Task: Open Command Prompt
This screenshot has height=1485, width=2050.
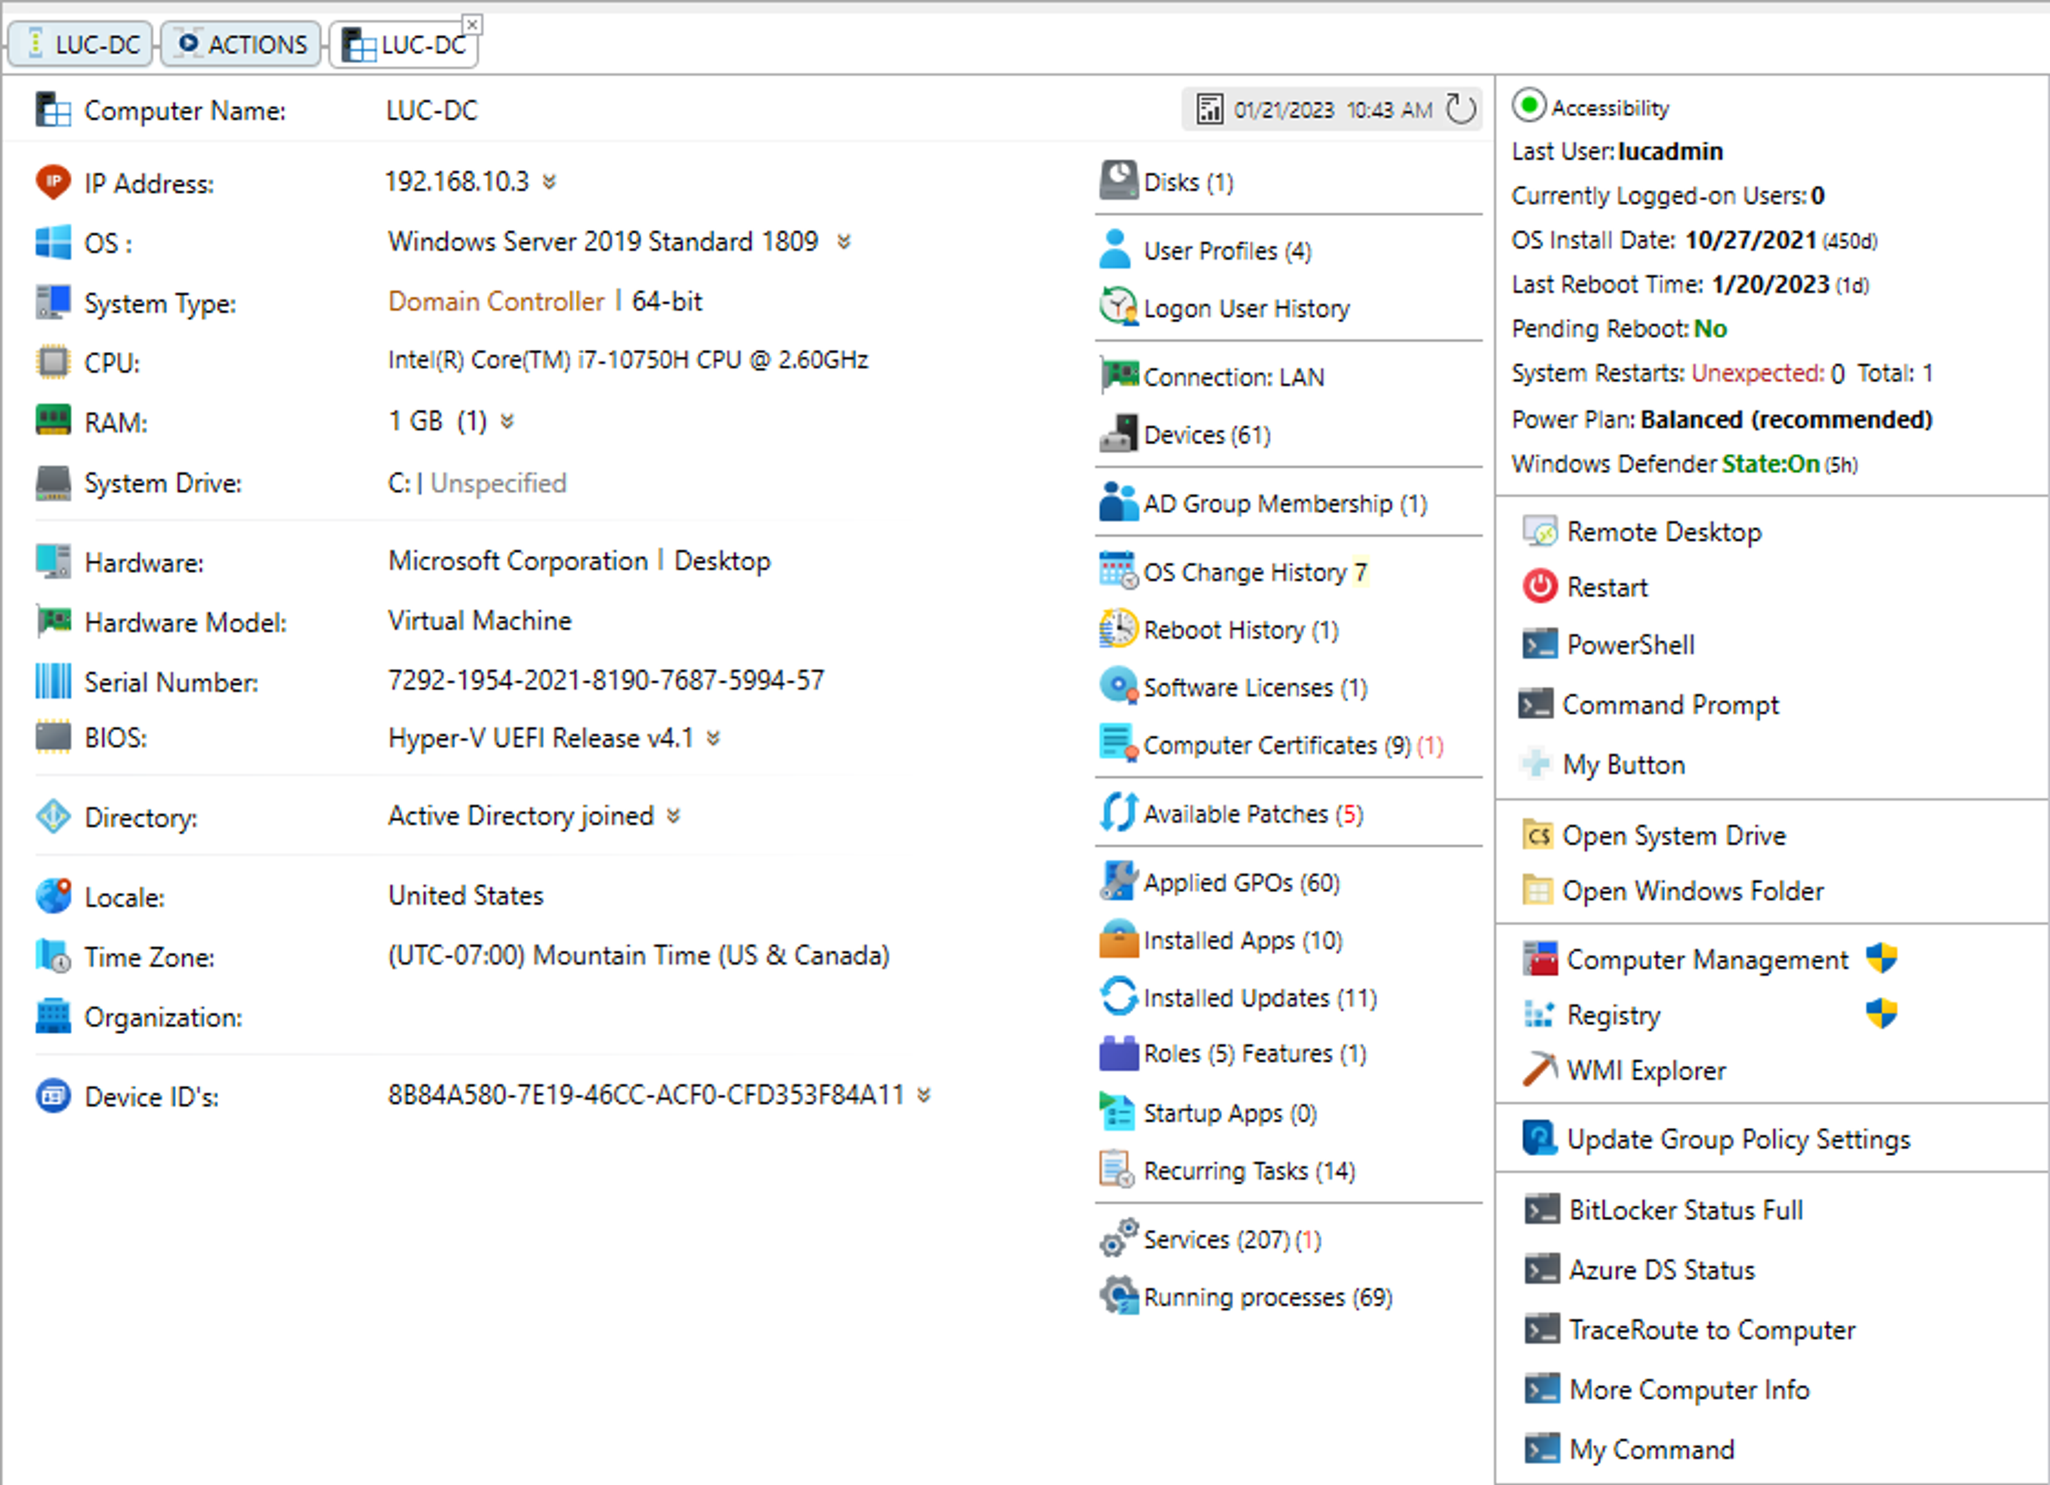Action: click(x=1650, y=704)
